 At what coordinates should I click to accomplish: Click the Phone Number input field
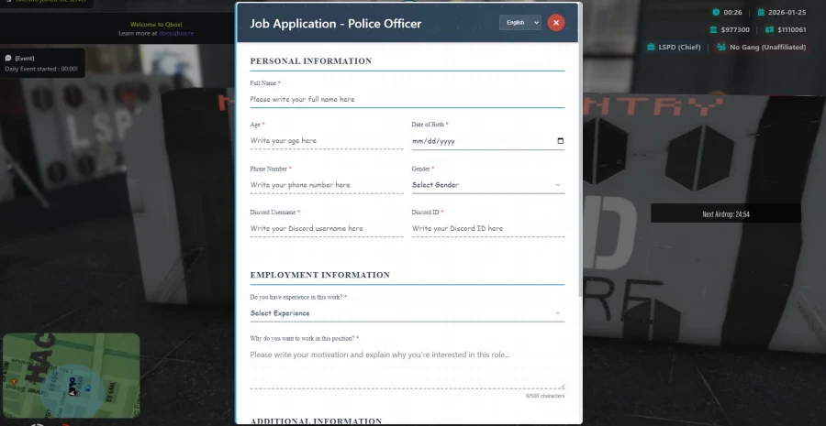pyautogui.click(x=327, y=185)
